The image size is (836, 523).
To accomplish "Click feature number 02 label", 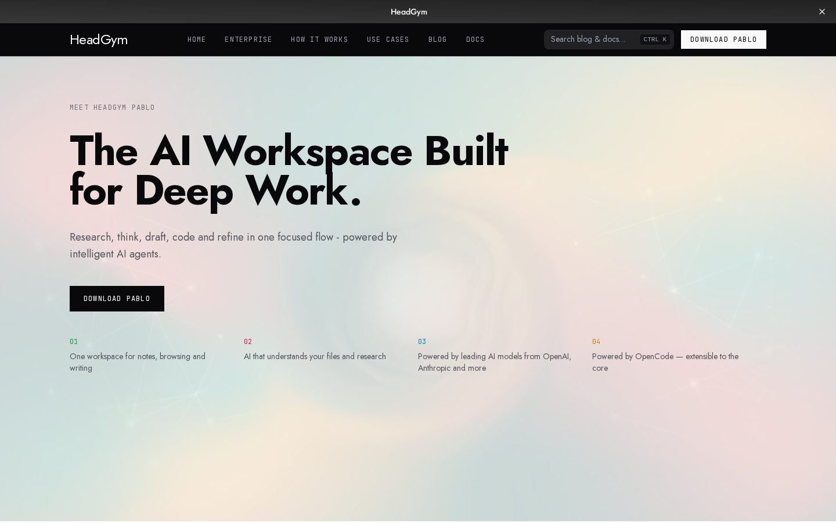I will (248, 342).
